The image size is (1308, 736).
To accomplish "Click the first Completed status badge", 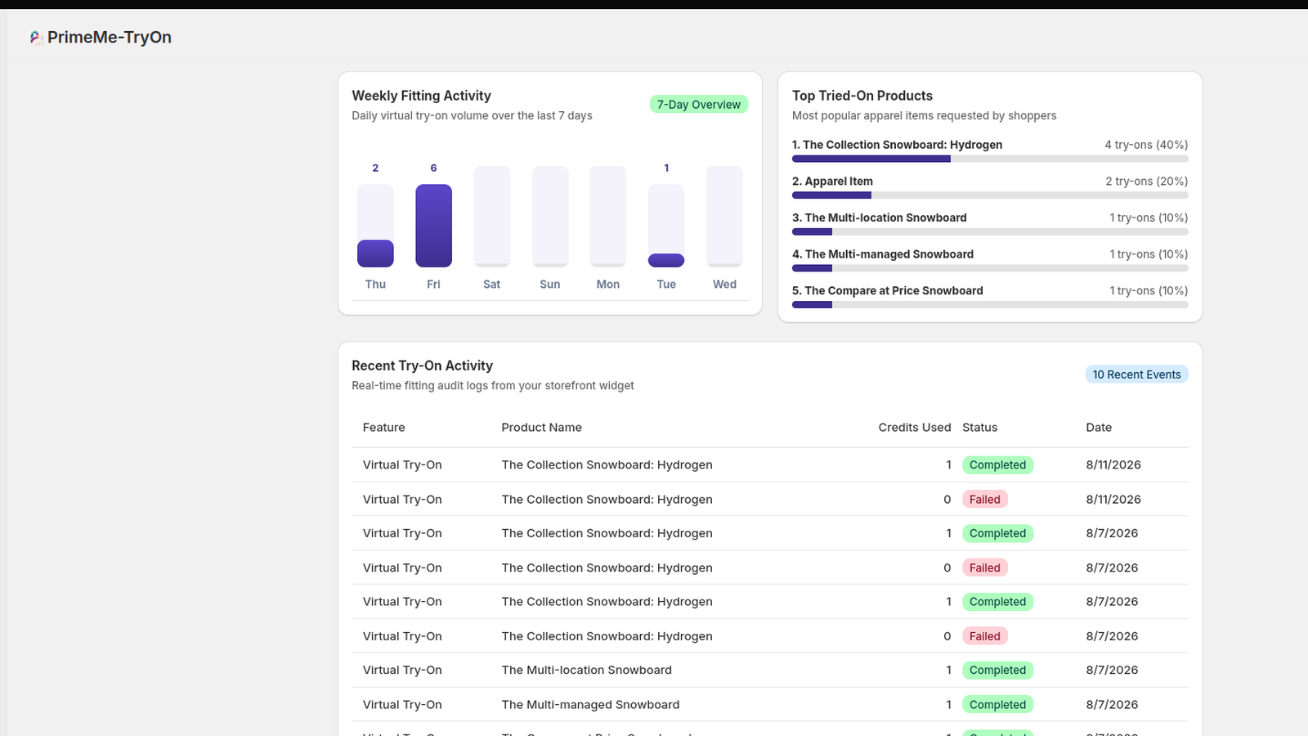I will tap(997, 465).
